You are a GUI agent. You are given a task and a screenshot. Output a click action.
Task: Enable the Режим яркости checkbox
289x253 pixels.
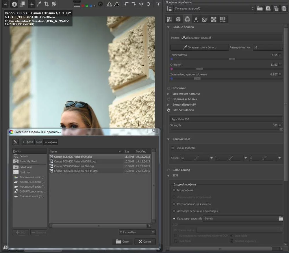pyautogui.click(x=173, y=148)
